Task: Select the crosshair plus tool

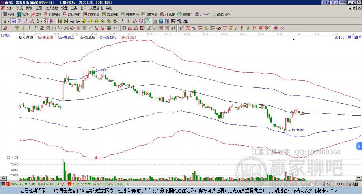Action: 129,22
